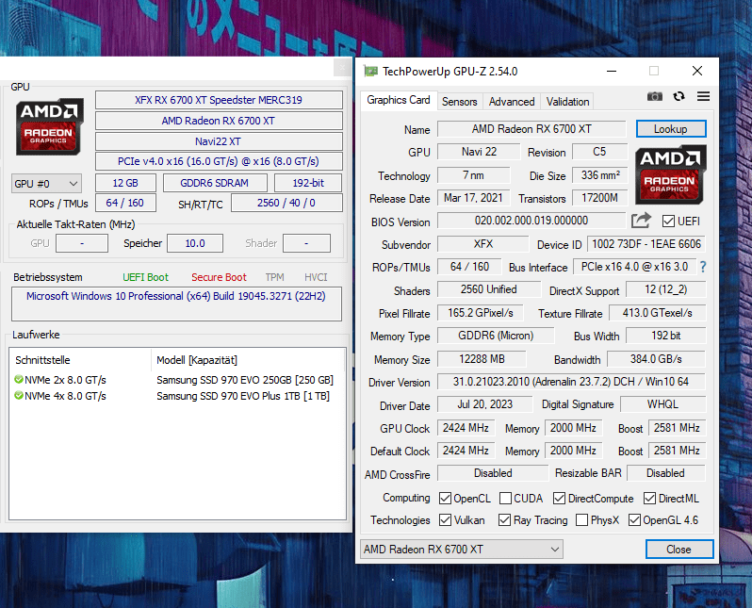Click the ROPs/TMUs 64 / 160 field in left window
The image size is (752, 608).
(x=125, y=203)
